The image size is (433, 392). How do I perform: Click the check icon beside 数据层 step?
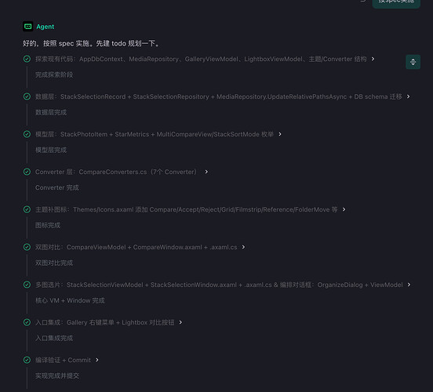point(27,96)
